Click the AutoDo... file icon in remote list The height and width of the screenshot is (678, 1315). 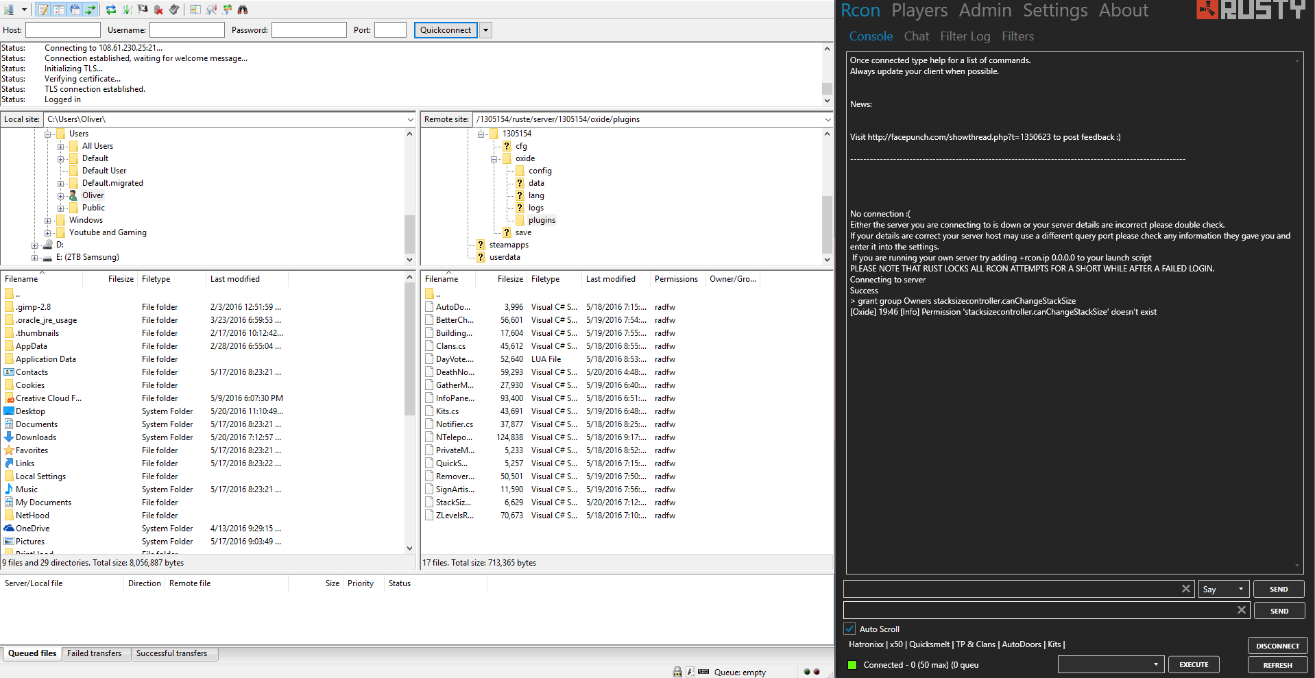click(x=429, y=307)
